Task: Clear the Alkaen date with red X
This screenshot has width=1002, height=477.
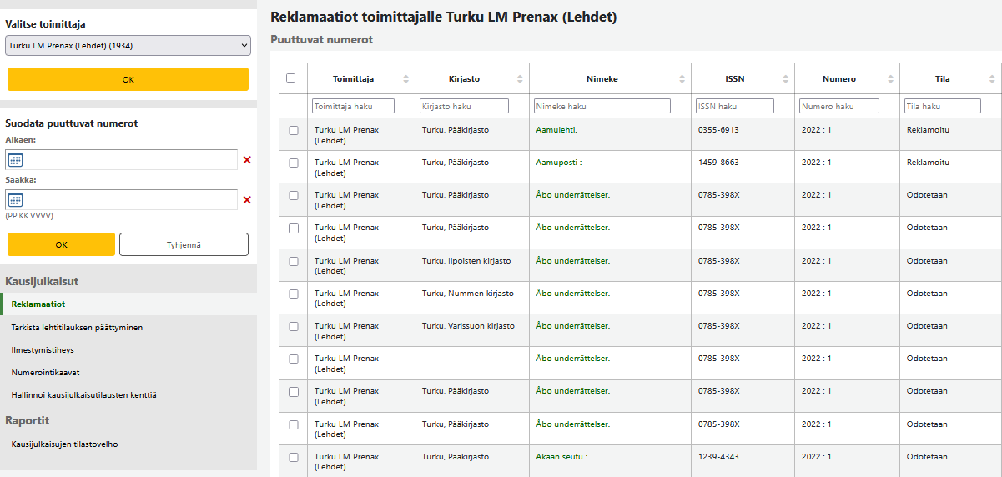Action: [x=247, y=160]
